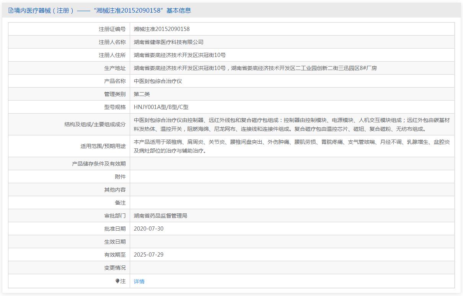Click approval department 湖南省药品监督管理局
The height and width of the screenshot is (296, 463).
160,216
